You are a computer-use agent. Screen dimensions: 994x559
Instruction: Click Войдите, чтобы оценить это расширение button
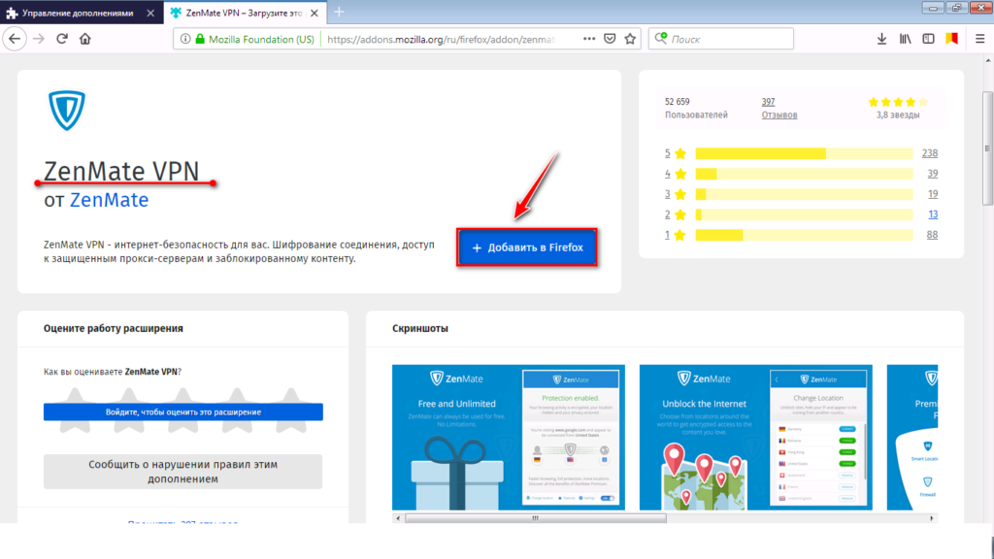tap(183, 411)
